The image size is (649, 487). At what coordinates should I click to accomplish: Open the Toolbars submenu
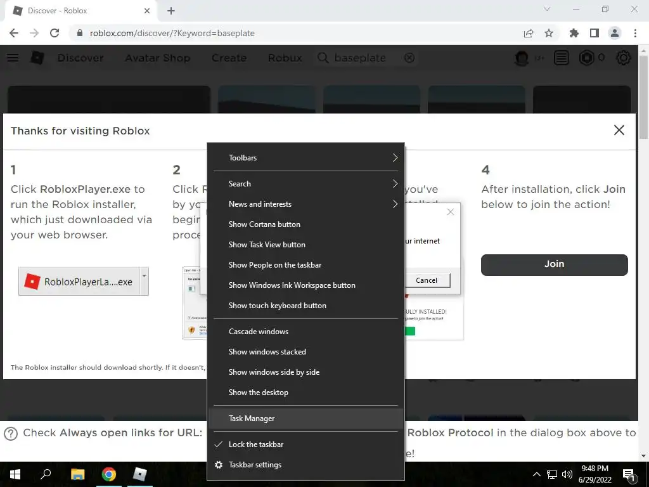(305, 158)
